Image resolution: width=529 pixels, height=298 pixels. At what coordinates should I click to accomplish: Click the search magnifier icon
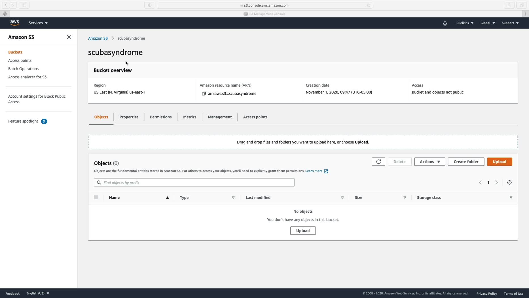coord(99,182)
